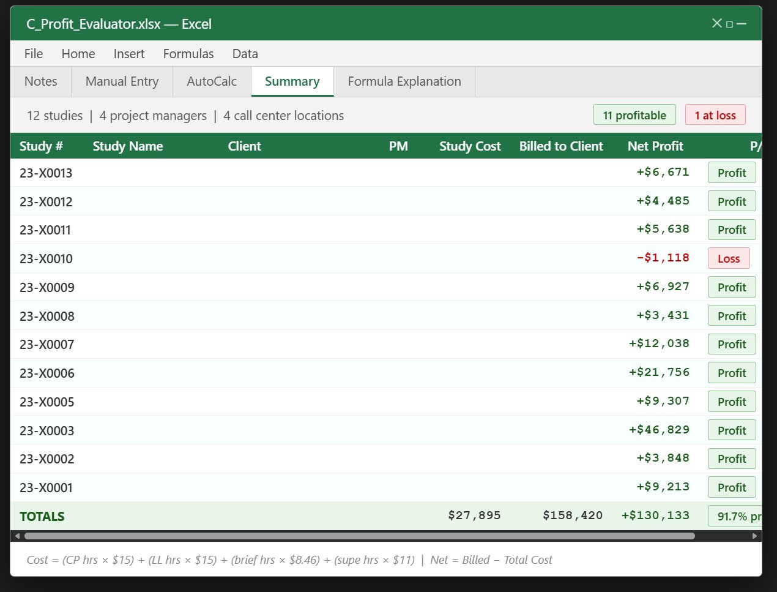Screen dimensions: 777x592
Task: Click the PM column header
Action: pyautogui.click(x=398, y=146)
